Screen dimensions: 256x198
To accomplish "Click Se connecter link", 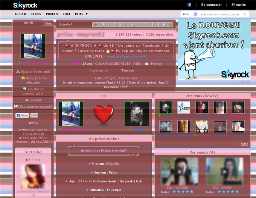I will [211, 5].
